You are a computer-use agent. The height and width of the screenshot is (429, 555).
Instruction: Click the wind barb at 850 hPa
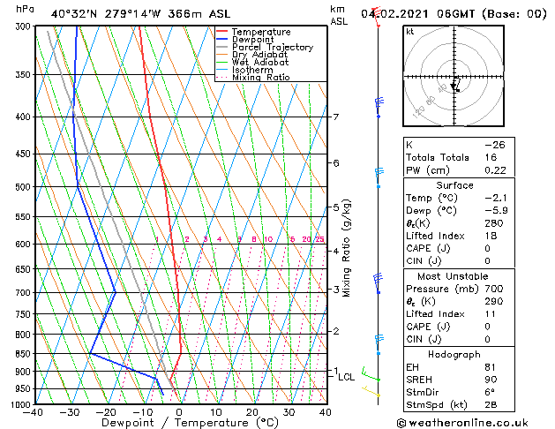point(379,345)
